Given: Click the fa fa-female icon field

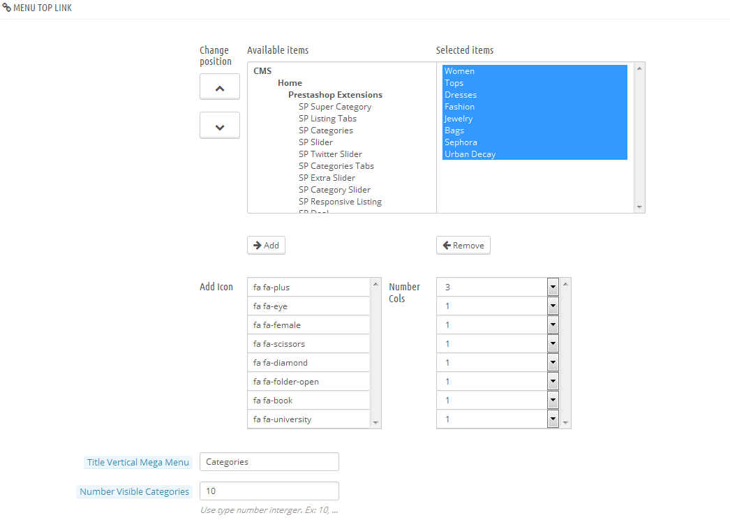Looking at the screenshot, I should tap(308, 325).
